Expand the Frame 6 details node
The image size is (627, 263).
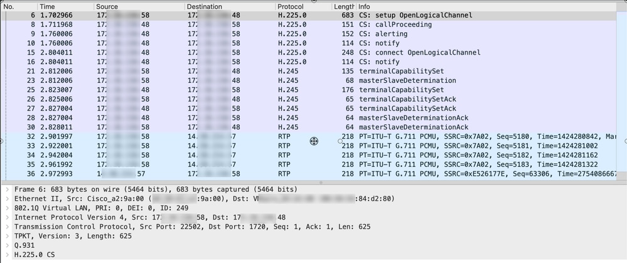(x=7, y=189)
